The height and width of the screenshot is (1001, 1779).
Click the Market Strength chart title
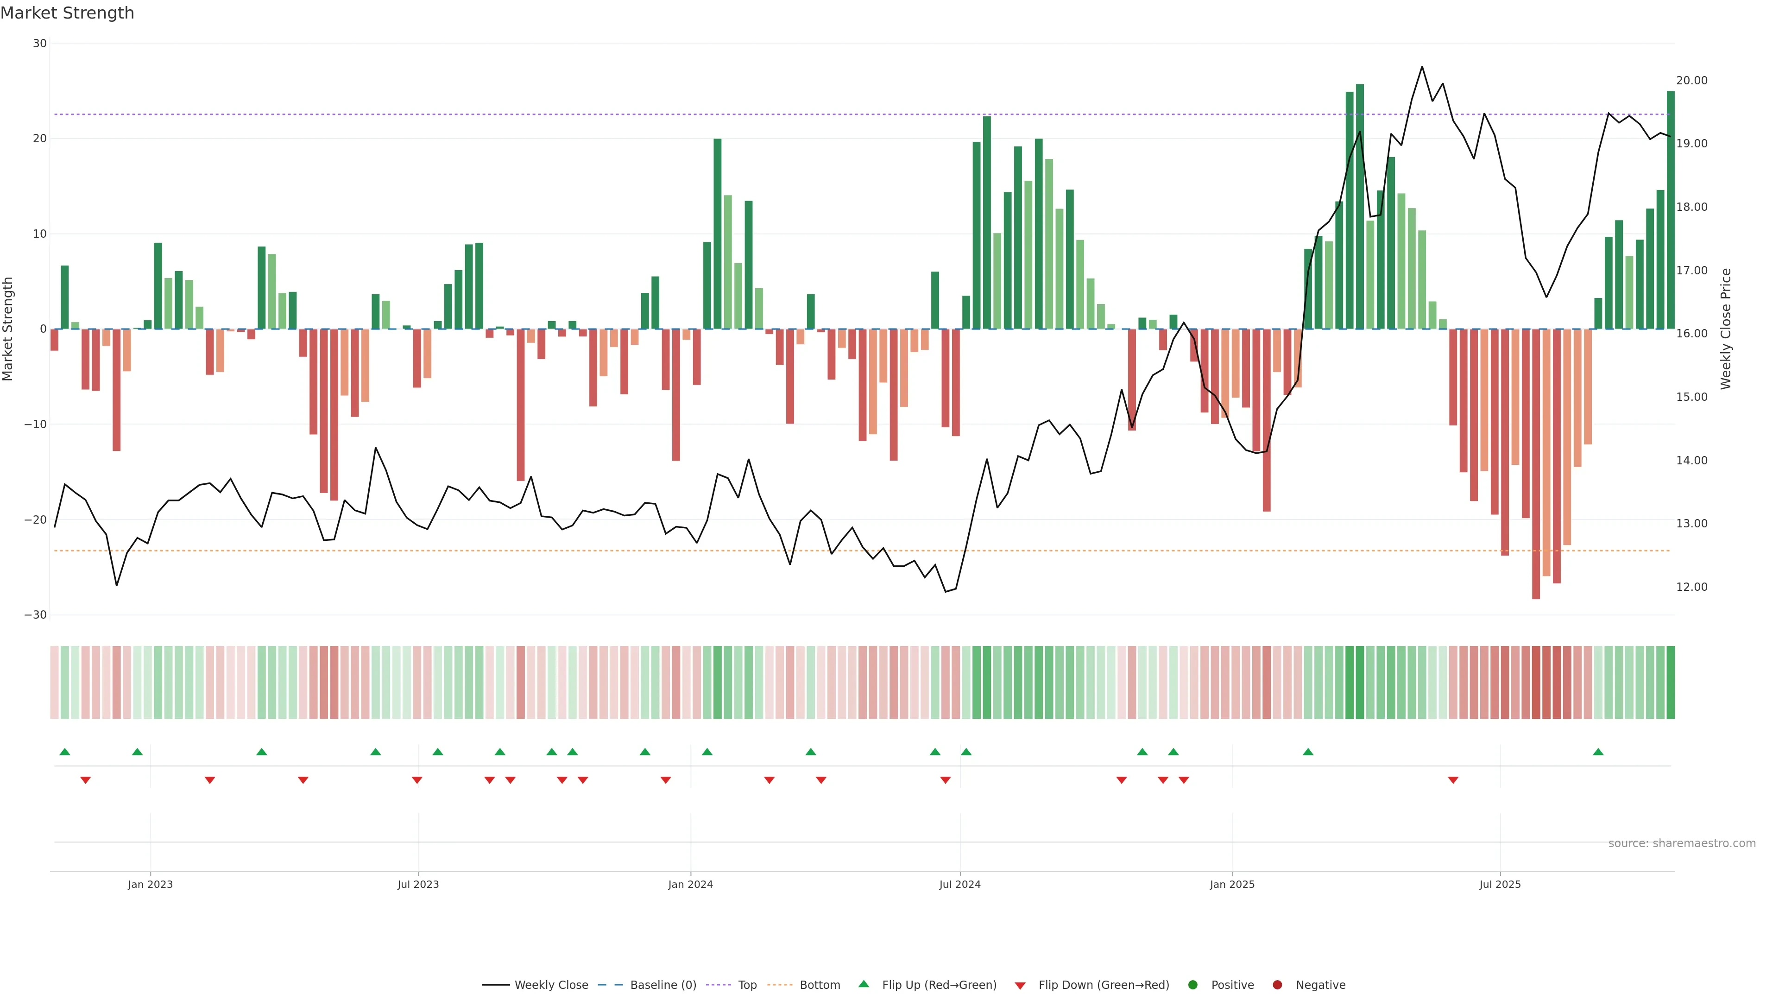(x=68, y=13)
